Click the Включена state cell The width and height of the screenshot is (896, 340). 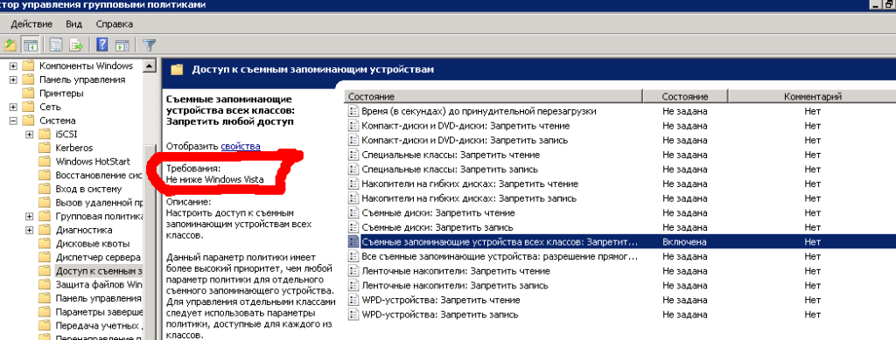[x=684, y=242]
